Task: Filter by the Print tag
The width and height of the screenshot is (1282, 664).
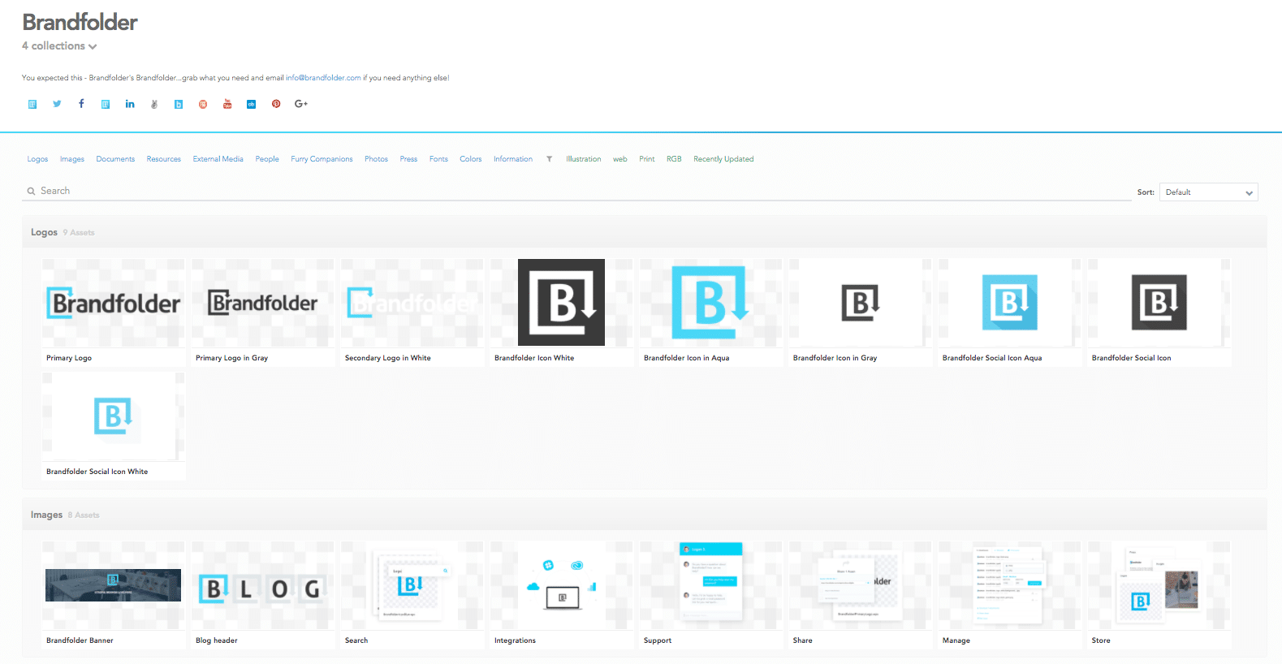Action: (647, 159)
